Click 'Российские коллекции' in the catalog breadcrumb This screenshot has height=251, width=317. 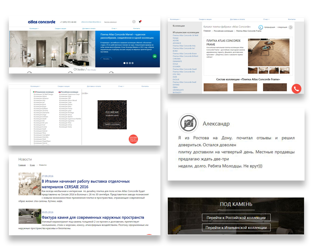coord(223,31)
